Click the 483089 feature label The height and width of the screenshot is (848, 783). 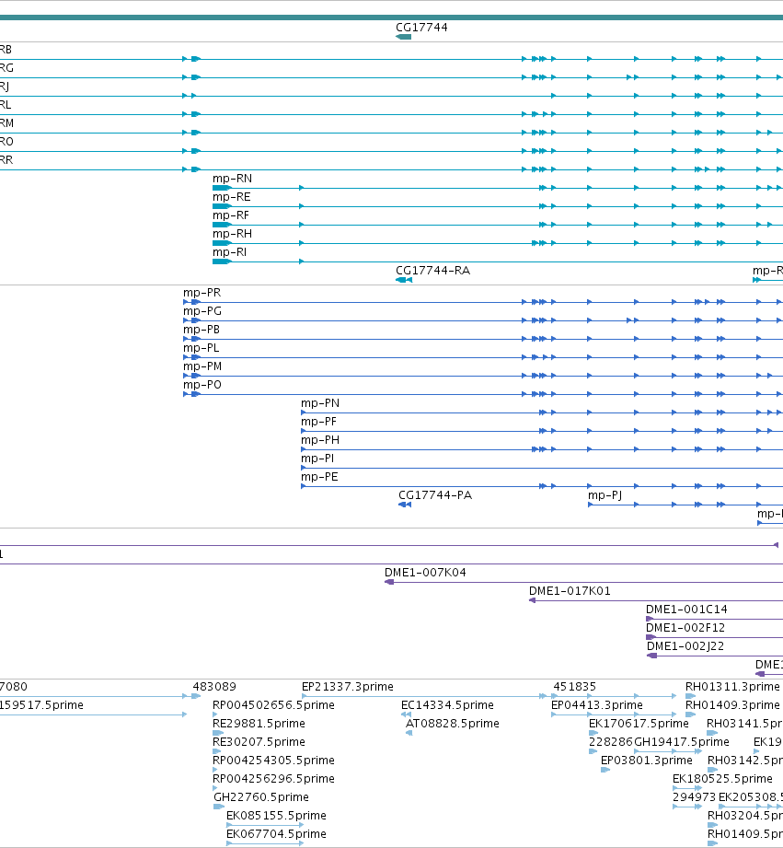[214, 686]
